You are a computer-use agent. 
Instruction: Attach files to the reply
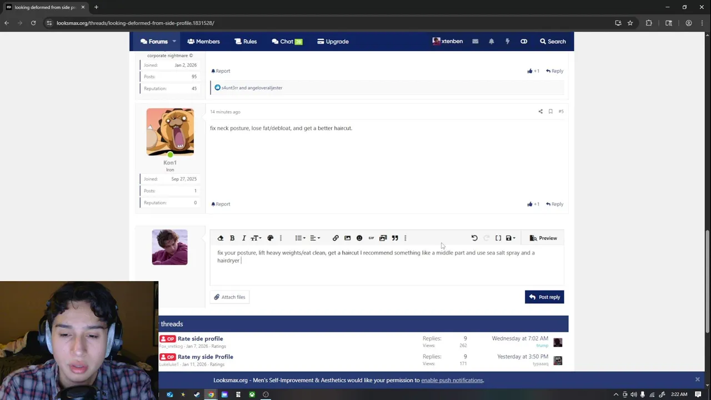[229, 297]
